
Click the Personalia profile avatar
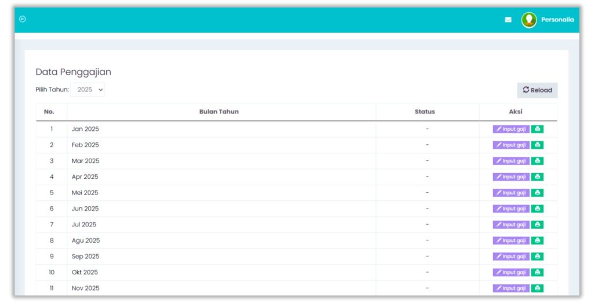point(529,20)
